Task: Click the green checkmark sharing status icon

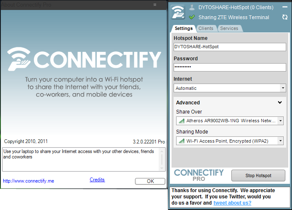Action: [192, 17]
